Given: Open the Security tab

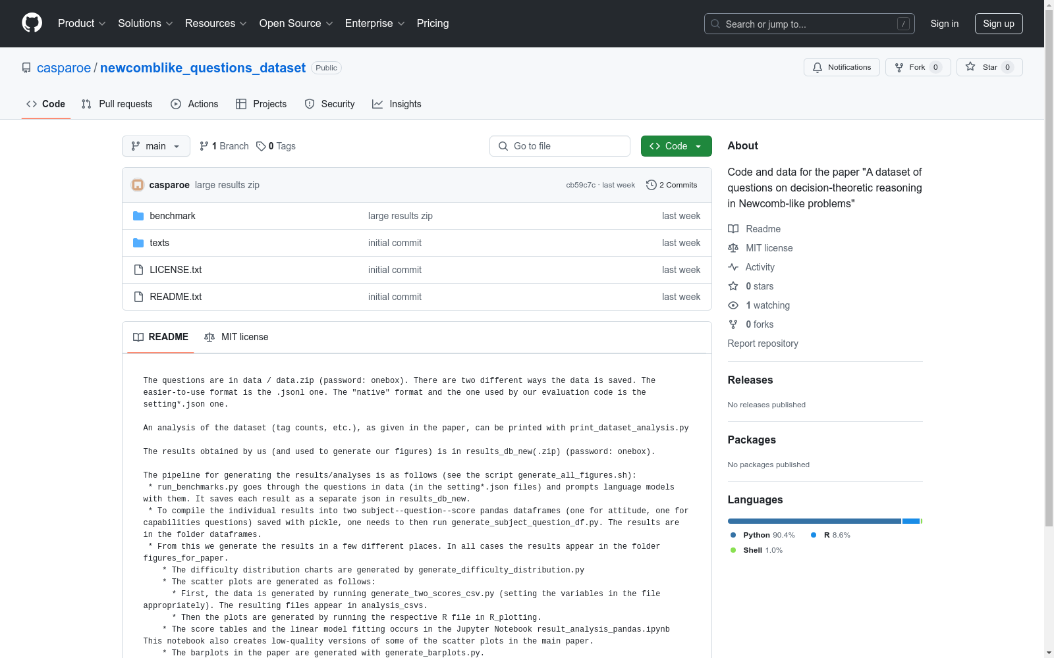Looking at the screenshot, I should click(x=330, y=104).
